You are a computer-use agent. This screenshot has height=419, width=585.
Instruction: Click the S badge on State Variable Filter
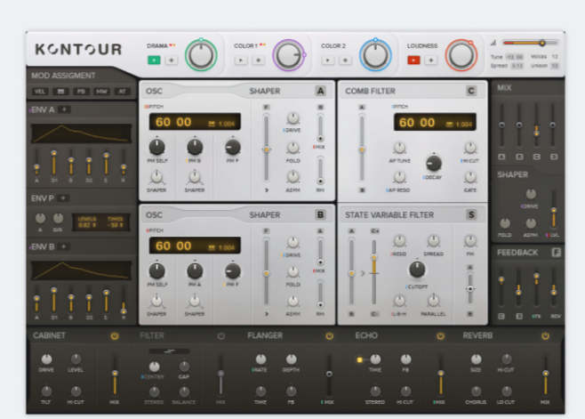point(471,214)
